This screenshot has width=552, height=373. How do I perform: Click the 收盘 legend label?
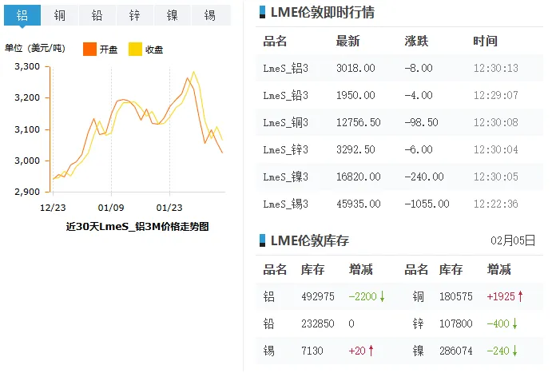(x=154, y=50)
